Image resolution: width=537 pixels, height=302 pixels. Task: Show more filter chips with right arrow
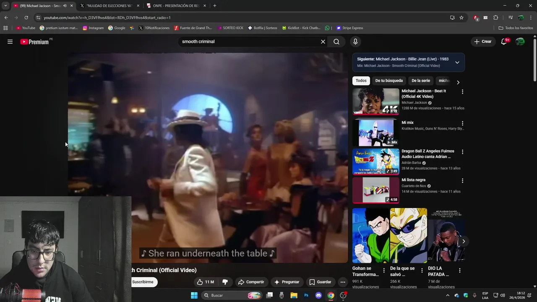(x=458, y=82)
